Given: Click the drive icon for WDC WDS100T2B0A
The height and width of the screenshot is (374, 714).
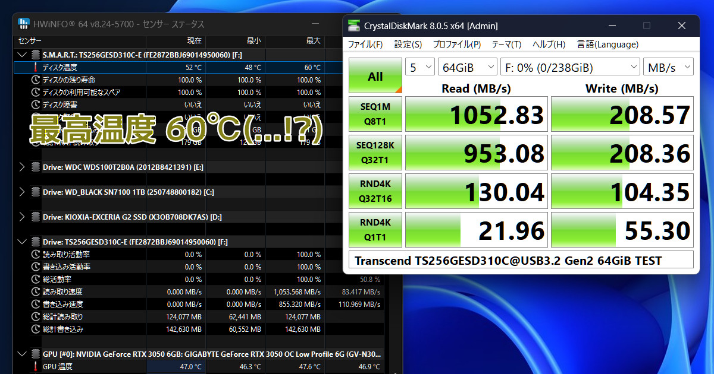Looking at the screenshot, I should pos(36,167).
